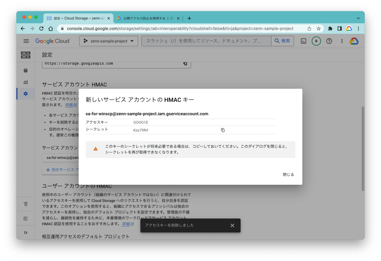This screenshot has width=381, height=261.
Task: Click the browser address bar URL
Action: (x=180, y=29)
